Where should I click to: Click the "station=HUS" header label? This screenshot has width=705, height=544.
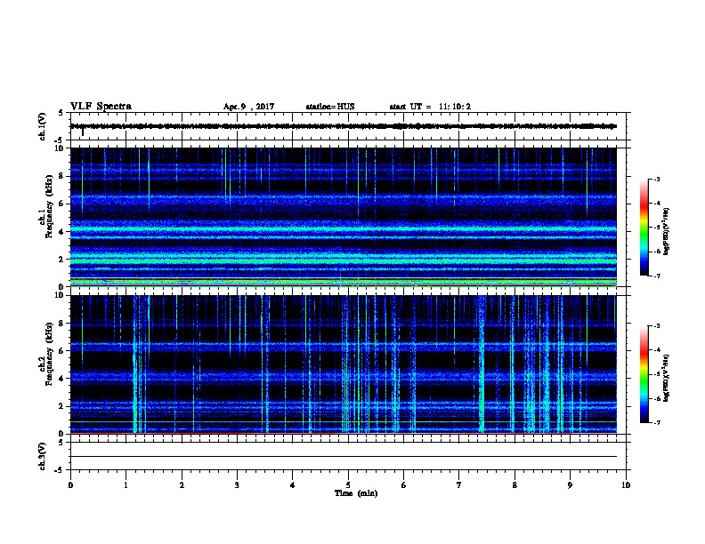330,107
